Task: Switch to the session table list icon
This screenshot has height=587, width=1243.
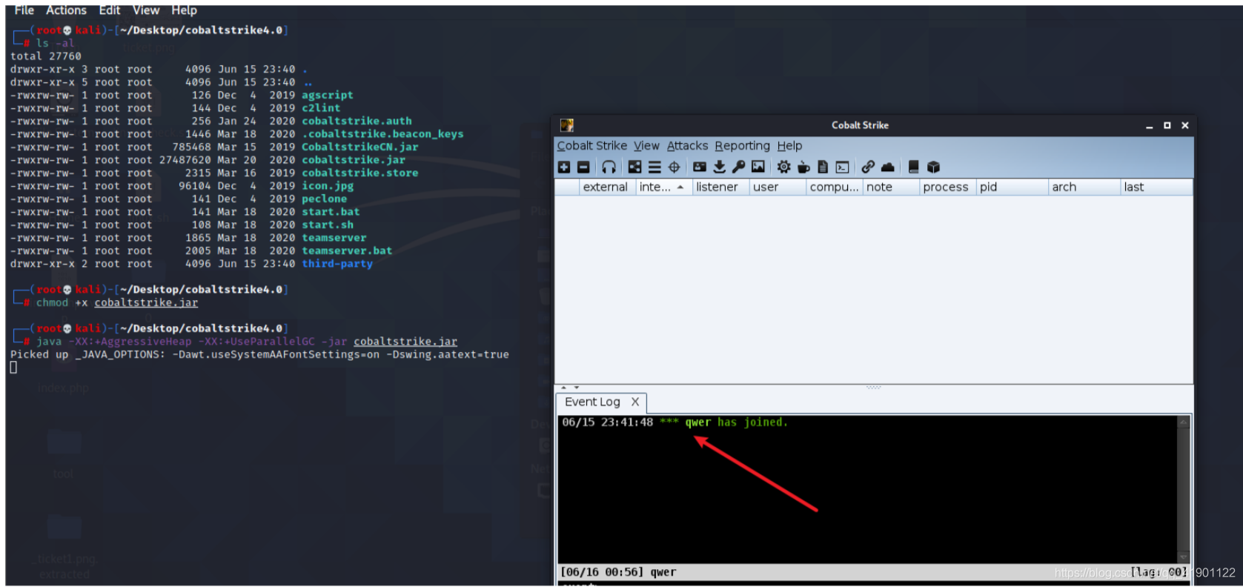Action: click(654, 168)
